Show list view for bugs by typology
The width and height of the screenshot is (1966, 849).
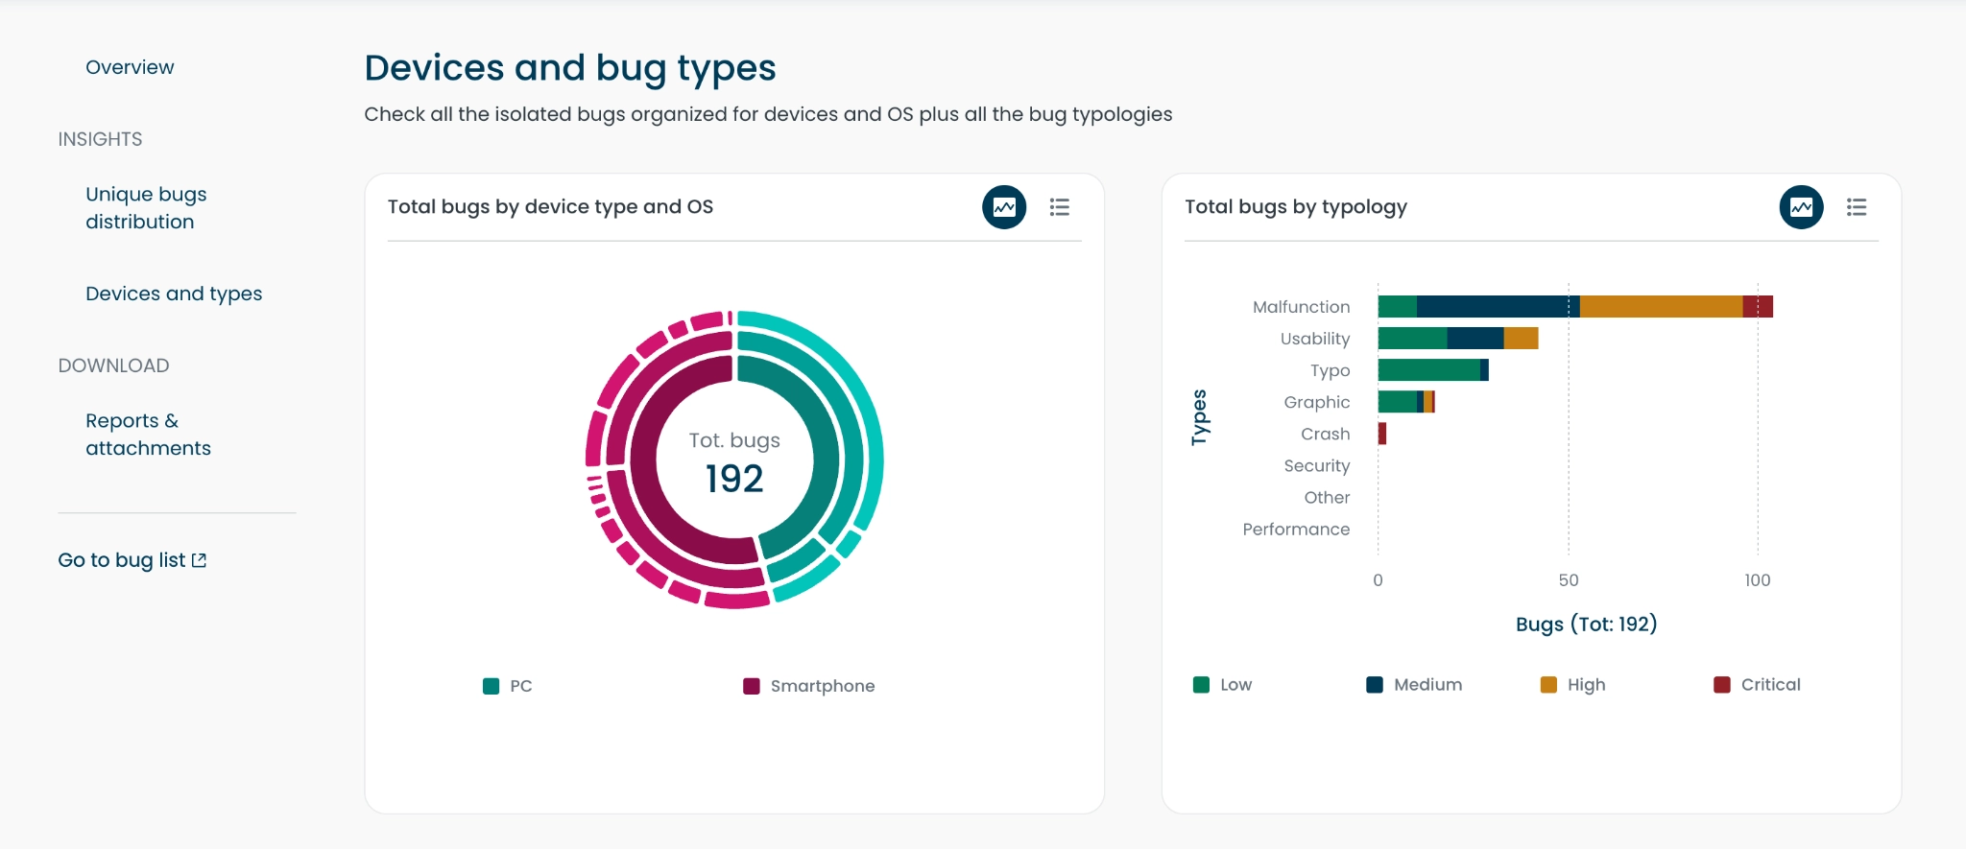pyautogui.click(x=1856, y=207)
